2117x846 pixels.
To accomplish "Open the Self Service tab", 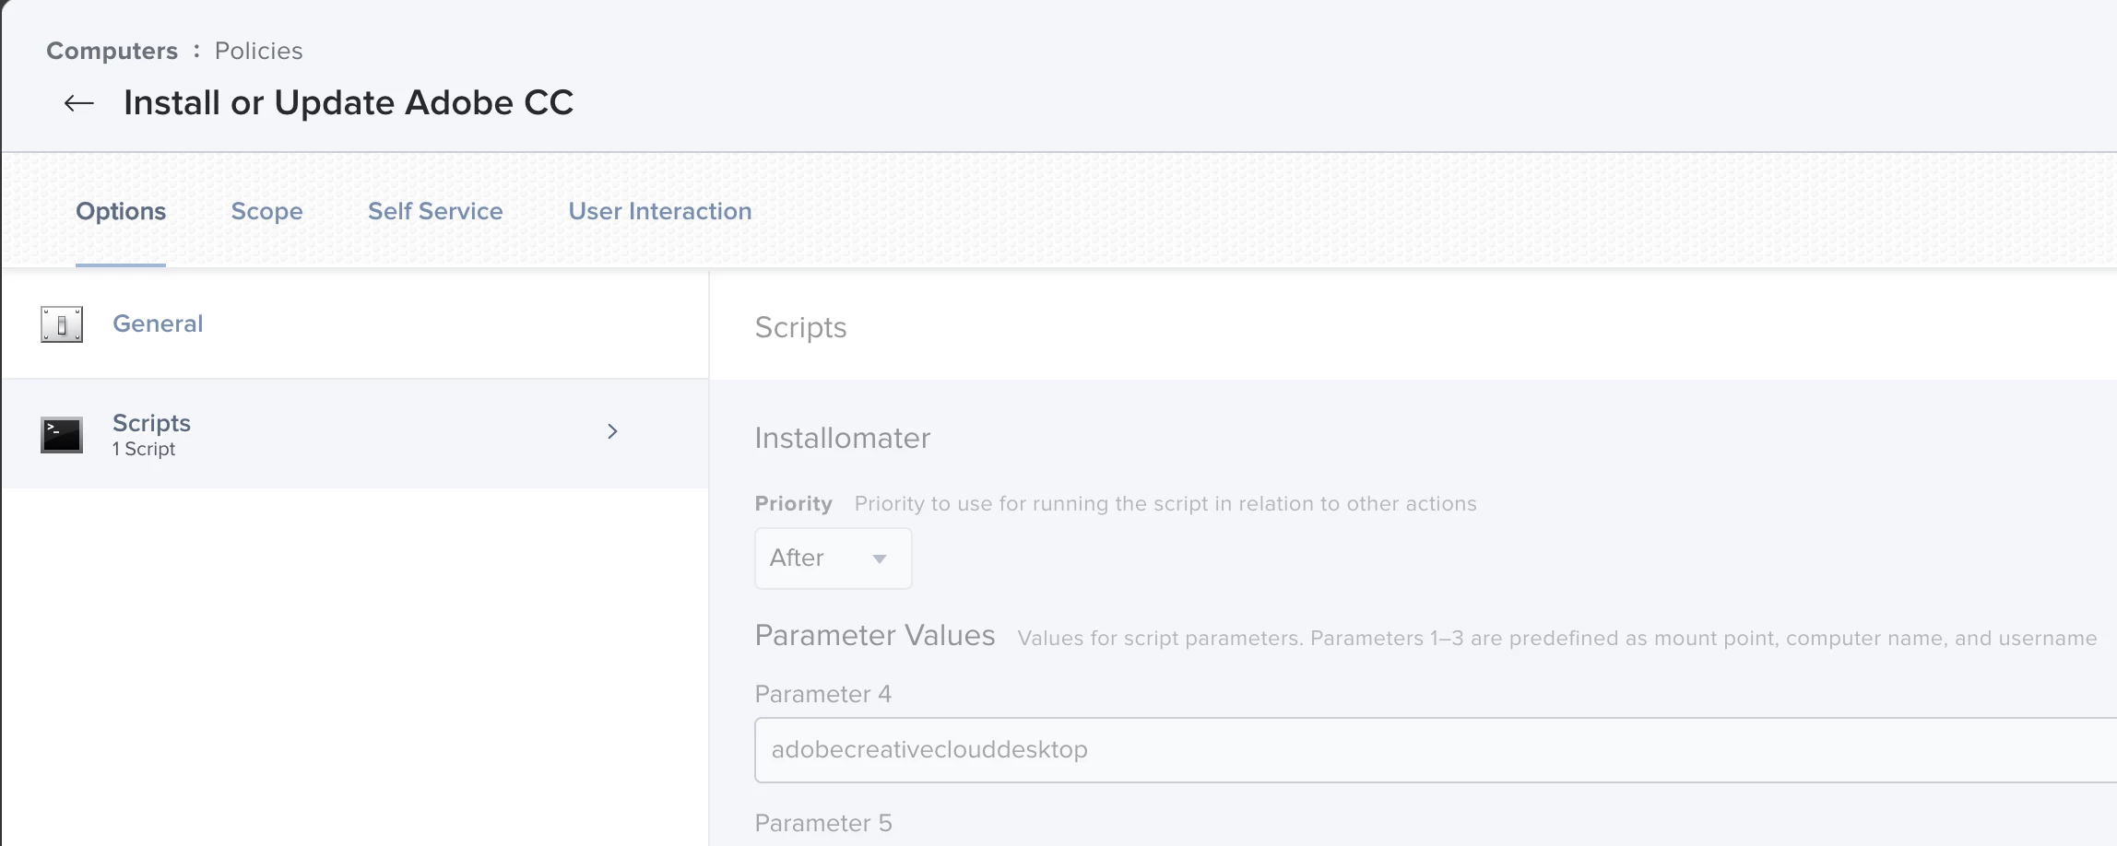I will (435, 211).
